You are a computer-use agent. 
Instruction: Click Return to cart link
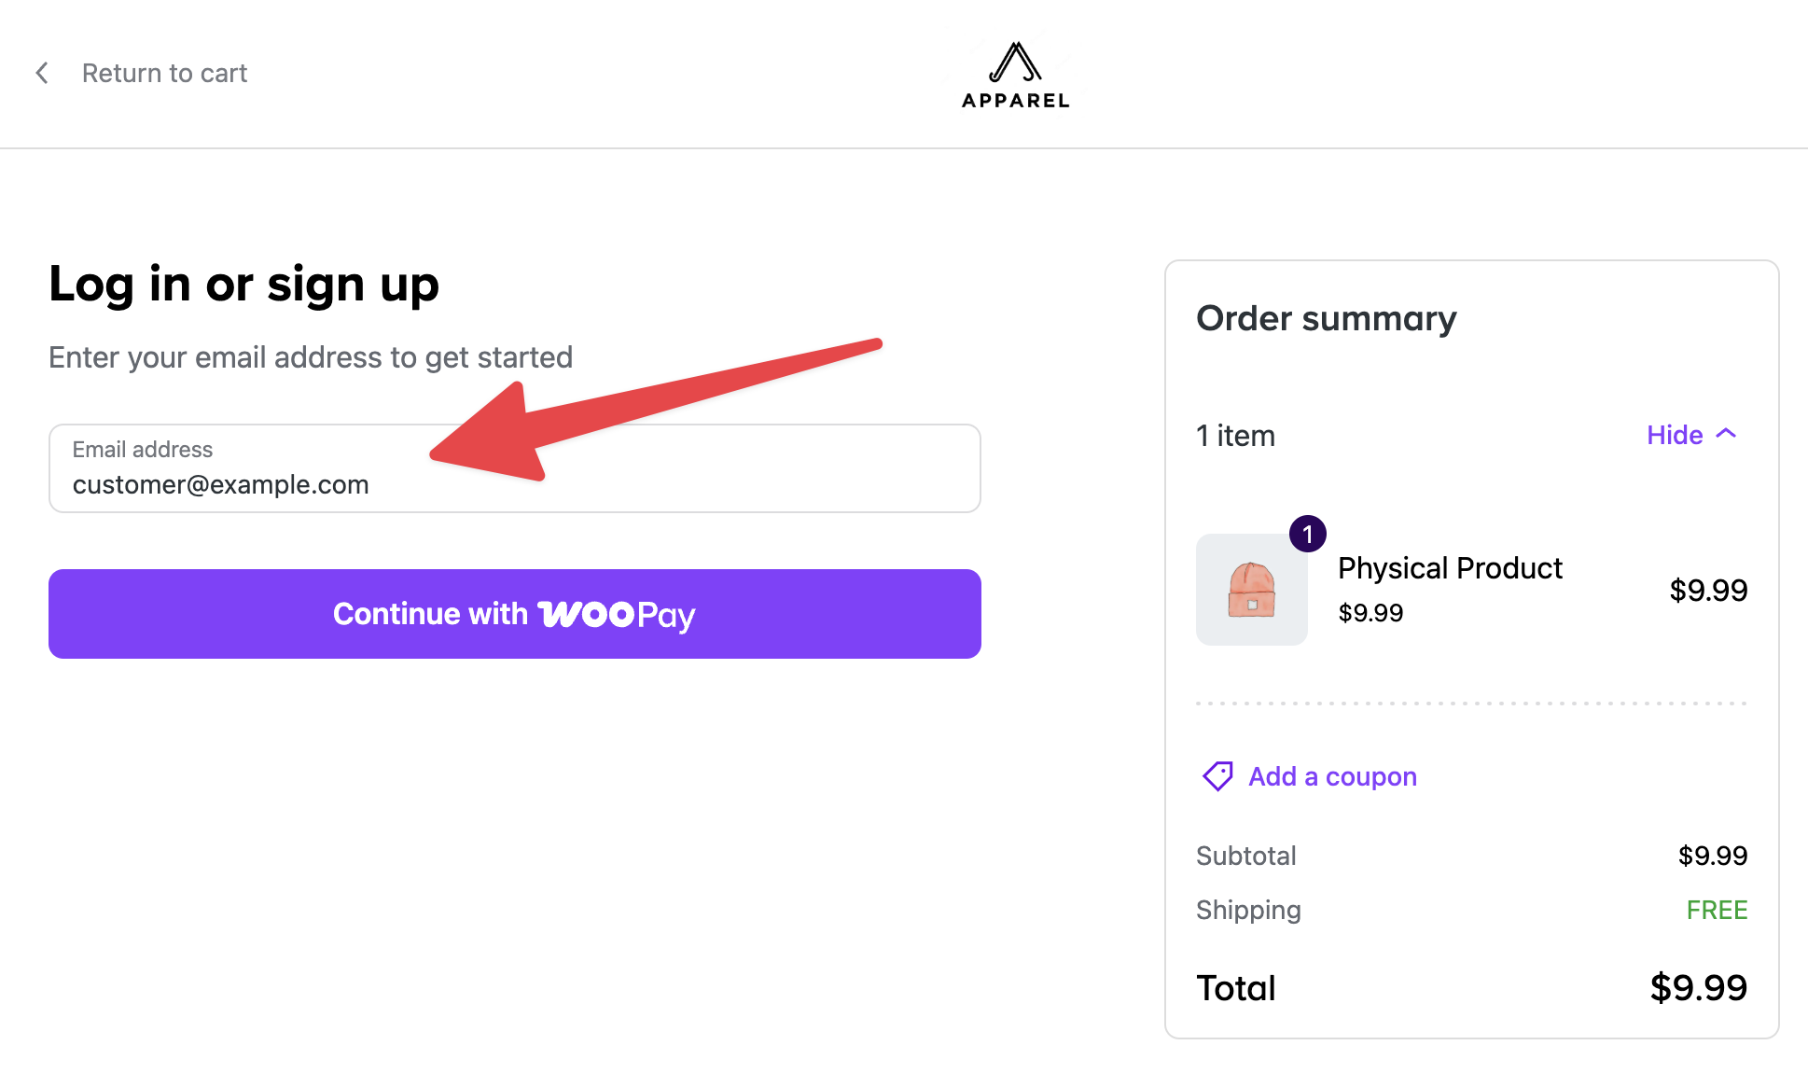(x=164, y=73)
